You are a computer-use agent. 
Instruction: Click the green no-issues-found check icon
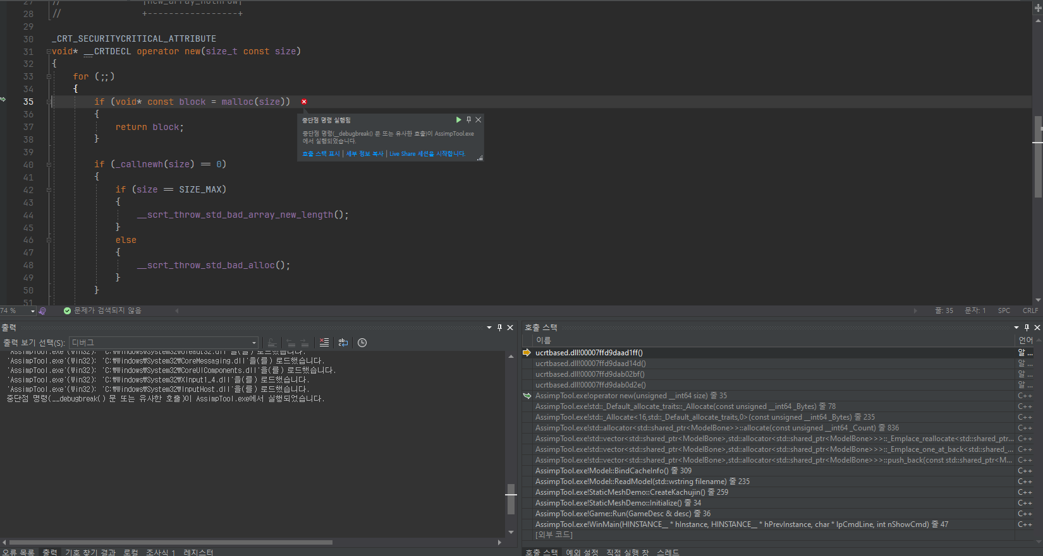pos(67,311)
